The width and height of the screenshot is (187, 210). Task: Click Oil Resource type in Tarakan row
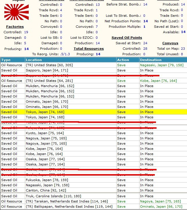[12, 201]
